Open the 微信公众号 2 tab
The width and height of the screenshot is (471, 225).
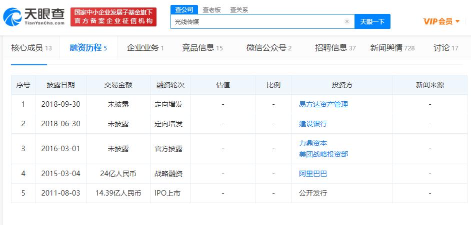(269, 47)
